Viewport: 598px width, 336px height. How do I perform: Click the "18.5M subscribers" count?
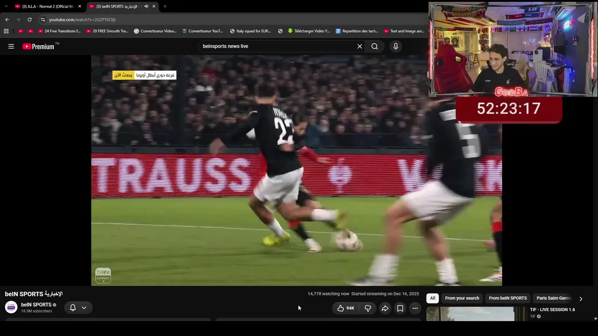coord(36,311)
